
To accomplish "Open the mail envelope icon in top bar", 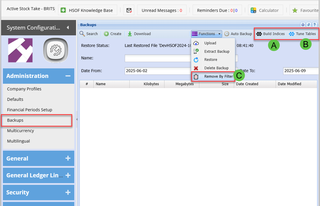I will 129,10.
